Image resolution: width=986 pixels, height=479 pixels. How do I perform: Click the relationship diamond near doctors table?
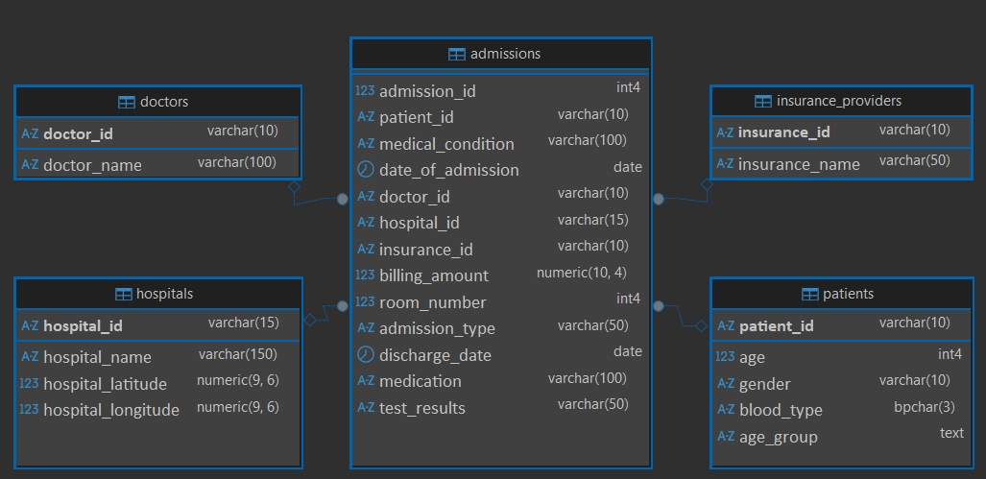(295, 187)
